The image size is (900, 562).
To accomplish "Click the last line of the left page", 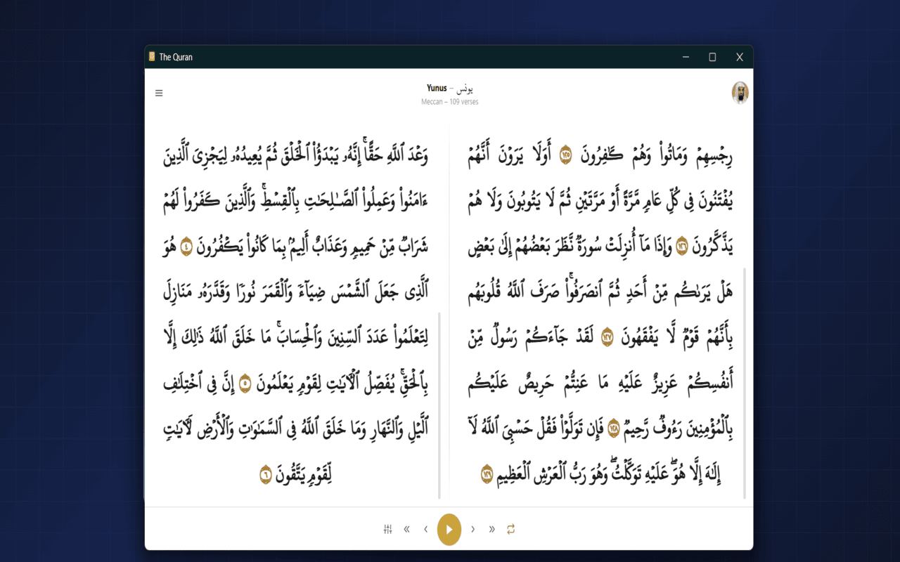I will point(295,474).
